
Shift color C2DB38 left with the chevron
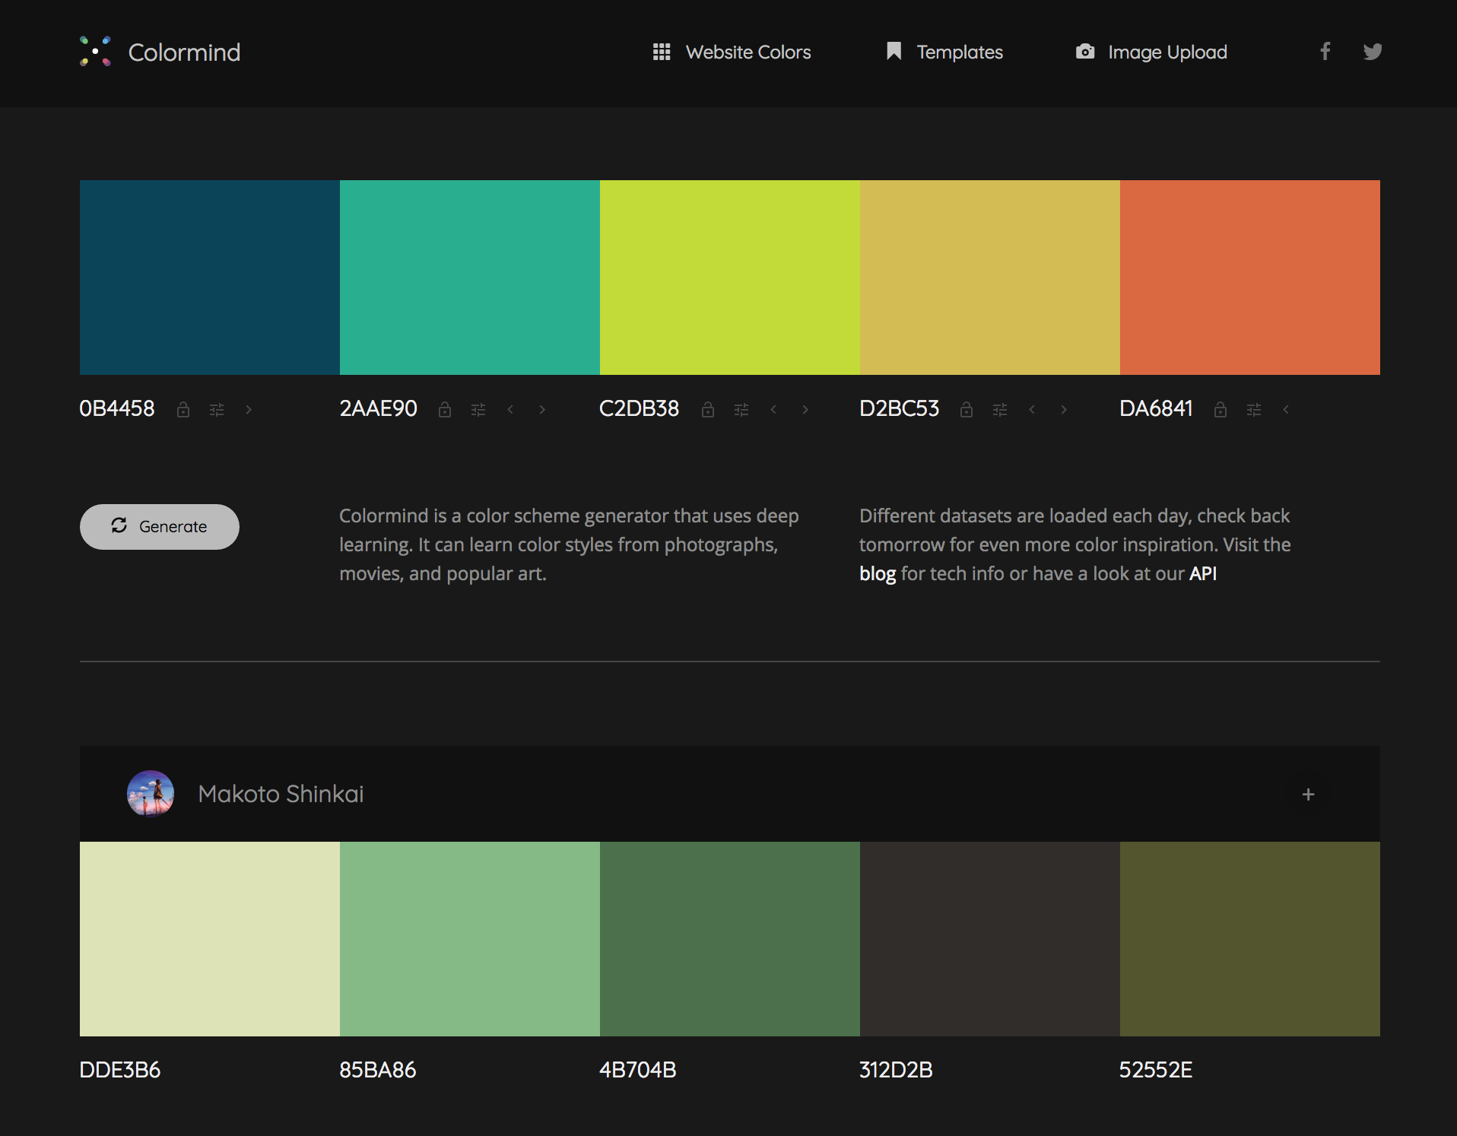pyautogui.click(x=773, y=409)
